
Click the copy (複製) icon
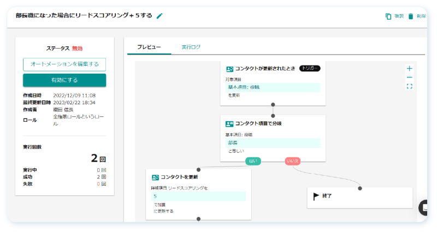click(388, 16)
